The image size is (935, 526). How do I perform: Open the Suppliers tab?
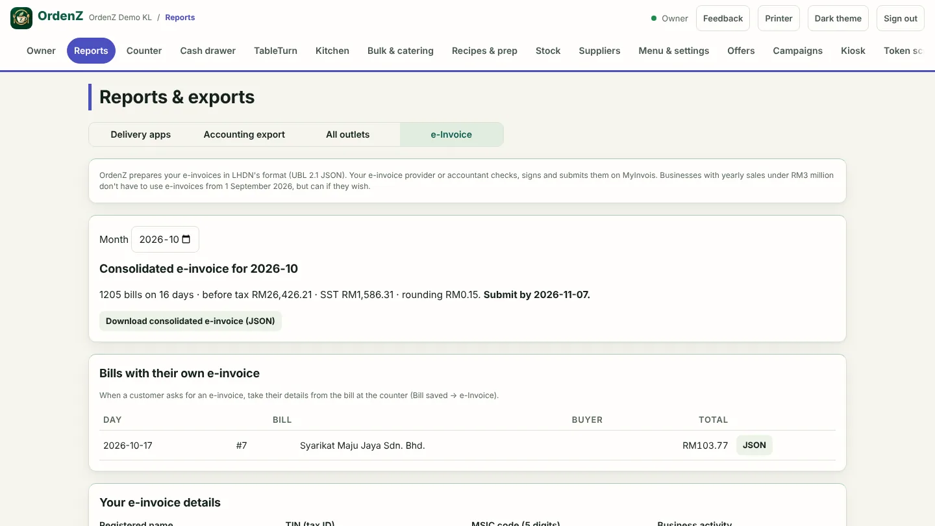[599, 51]
